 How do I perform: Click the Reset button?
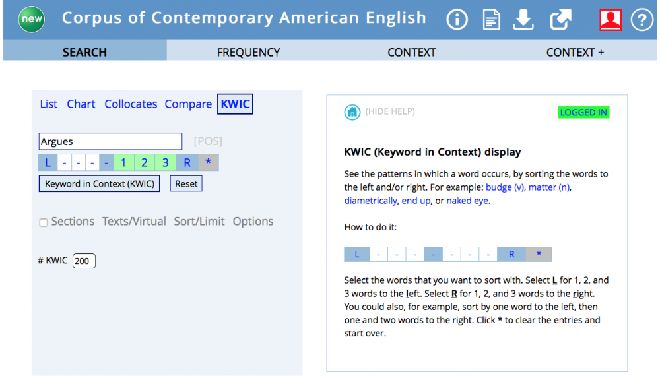click(186, 184)
